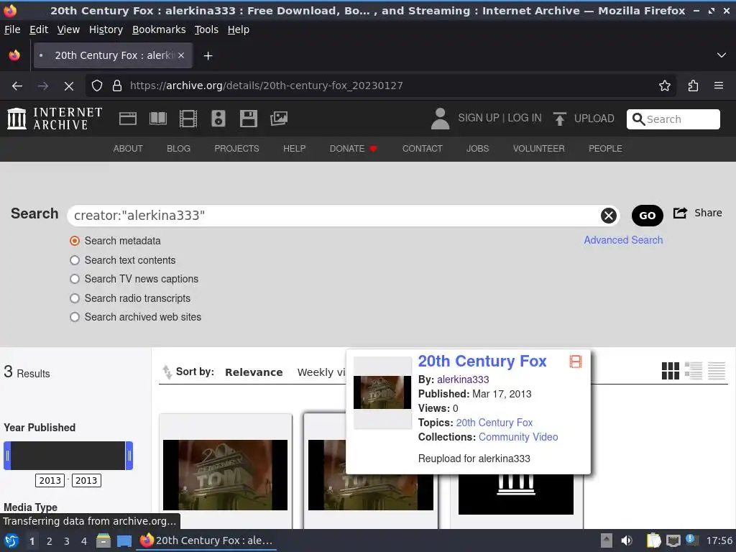Select Search radio transcripts option

75,298
